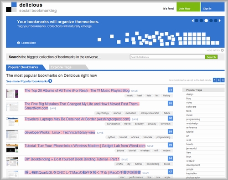Click SAVE next to Top 20 Albums
228x180 pixels.
pos(135,91)
